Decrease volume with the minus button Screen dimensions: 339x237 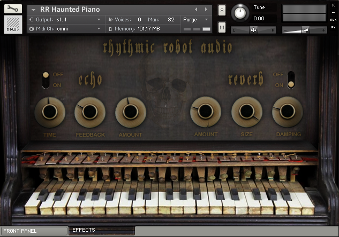(285, 30)
